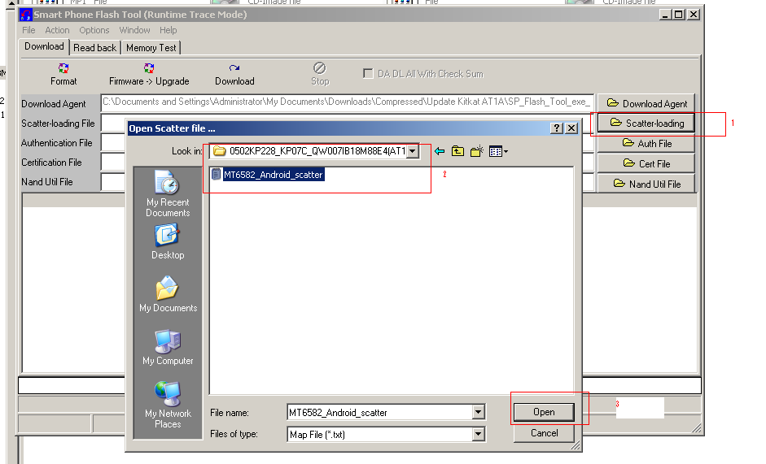
Task: Click the Auth File button
Action: pos(646,144)
